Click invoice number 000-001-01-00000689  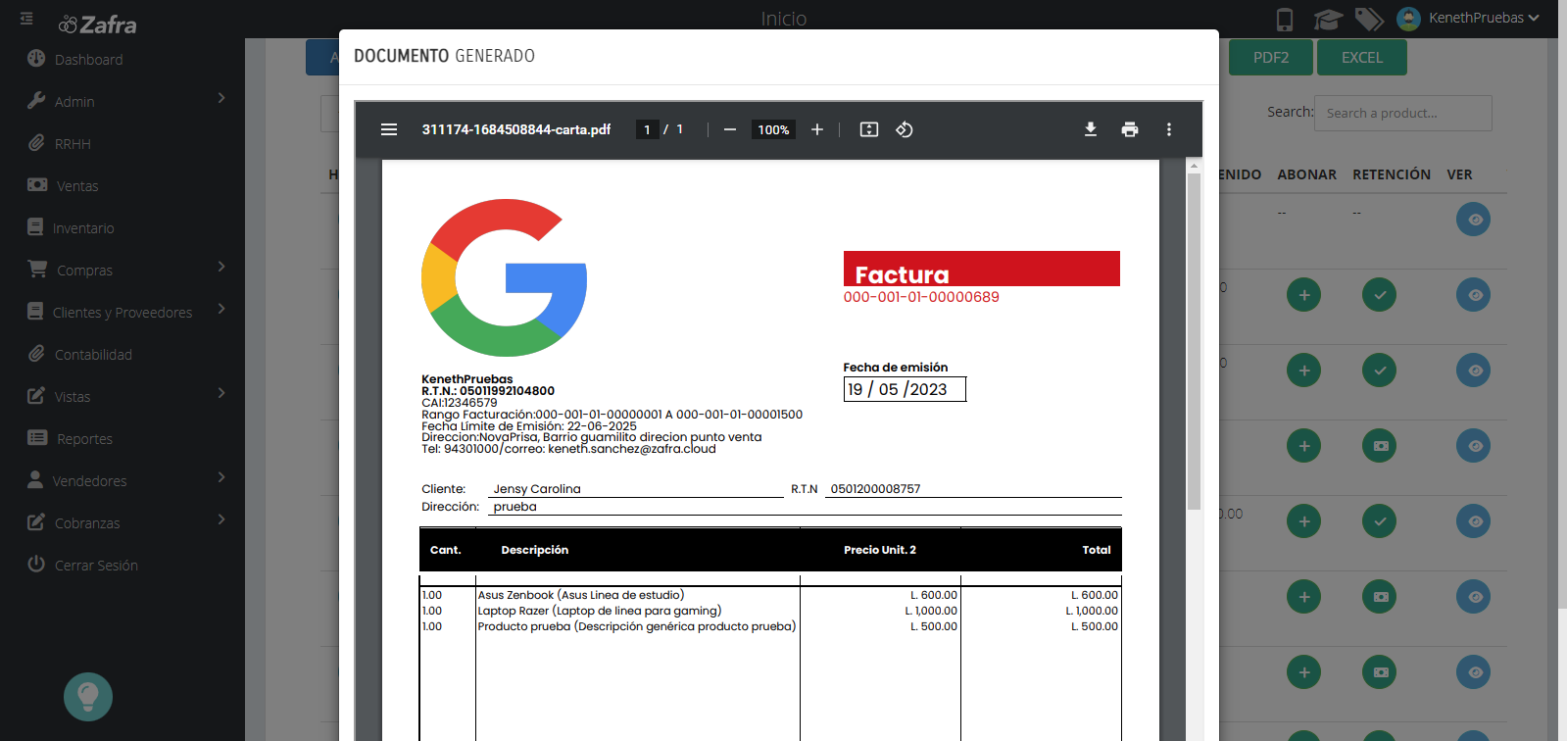click(921, 297)
